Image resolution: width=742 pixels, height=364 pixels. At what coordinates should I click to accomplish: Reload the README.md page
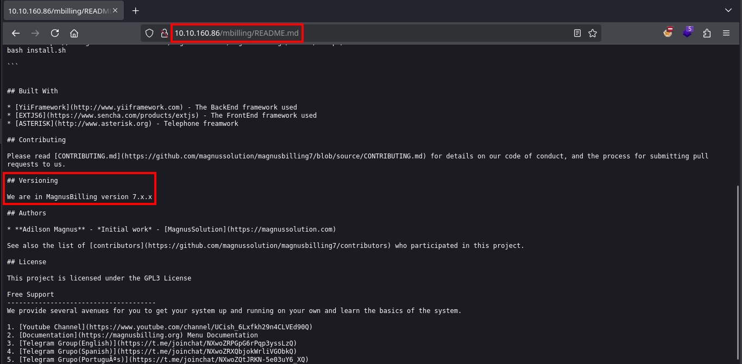tap(55, 33)
